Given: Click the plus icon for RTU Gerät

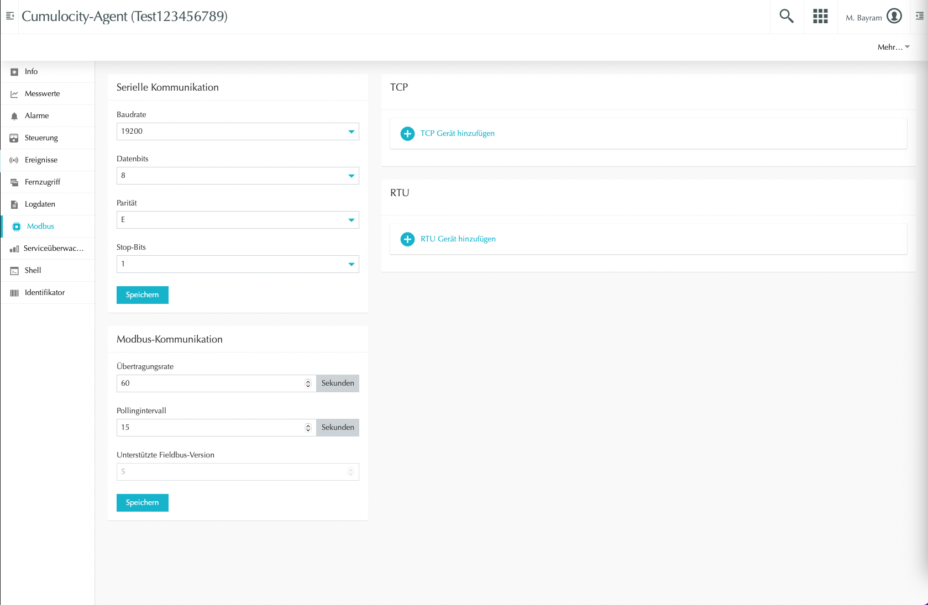Looking at the screenshot, I should tap(407, 239).
